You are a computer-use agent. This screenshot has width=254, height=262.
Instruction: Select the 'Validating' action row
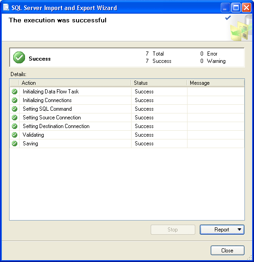pyautogui.click(x=127, y=135)
